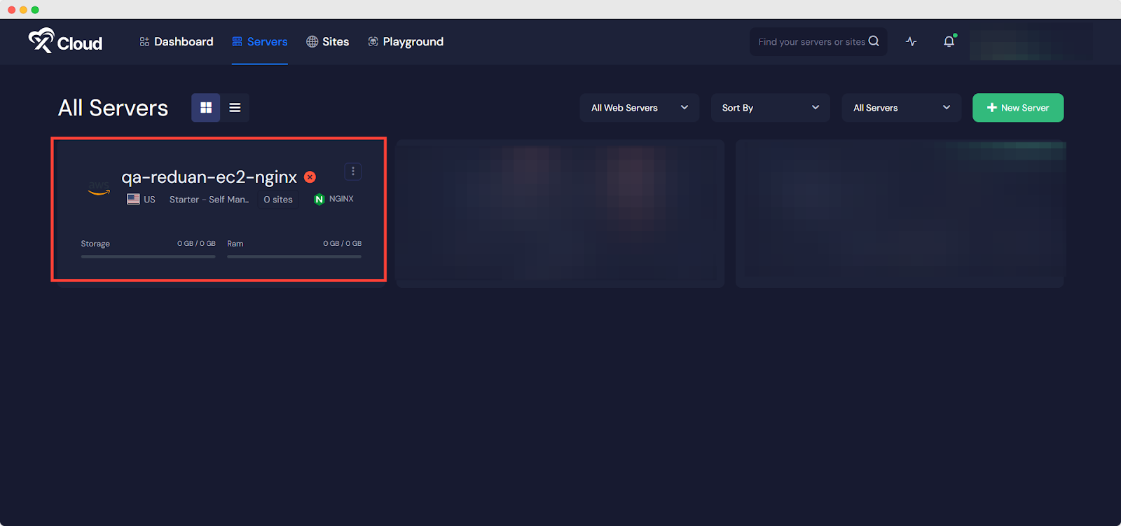The height and width of the screenshot is (526, 1121).
Task: Go to the Dashboard tab
Action: point(177,42)
